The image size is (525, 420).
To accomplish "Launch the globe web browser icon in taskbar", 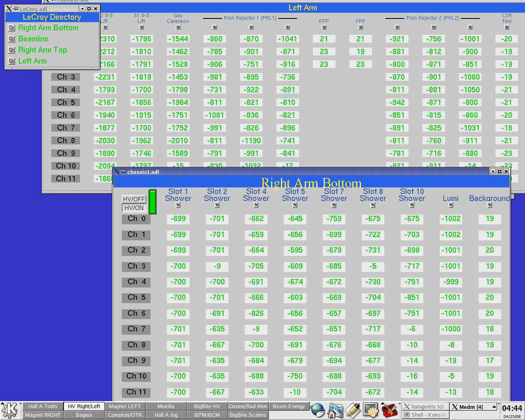I will point(317,411).
